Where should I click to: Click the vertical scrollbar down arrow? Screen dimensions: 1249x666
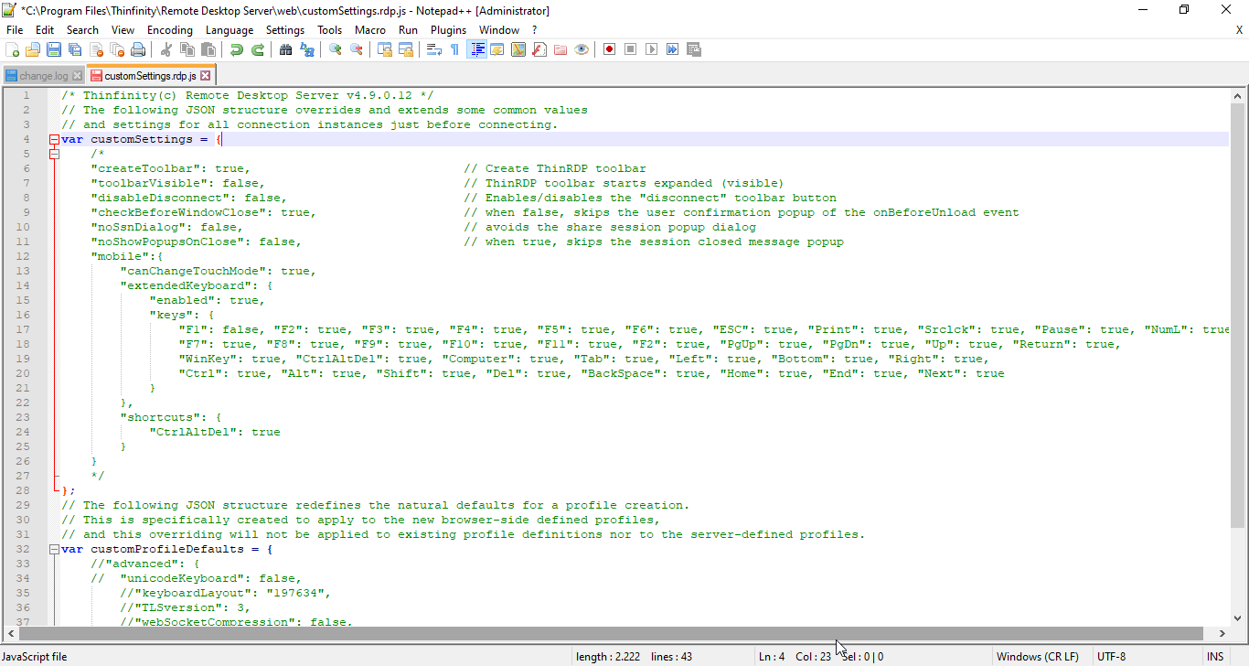1238,618
